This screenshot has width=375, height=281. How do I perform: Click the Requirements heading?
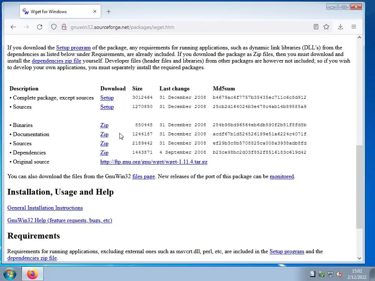tap(34, 236)
